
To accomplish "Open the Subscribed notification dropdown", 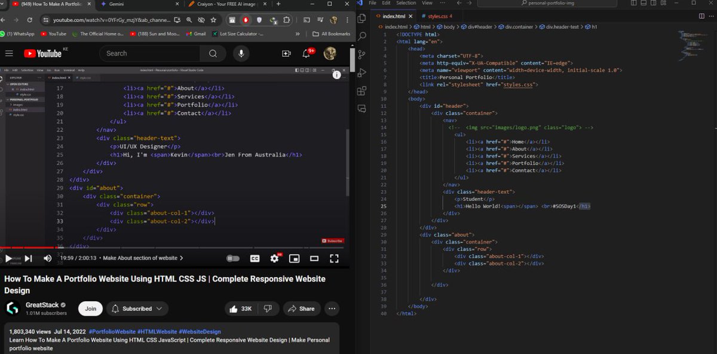I will pos(137,309).
